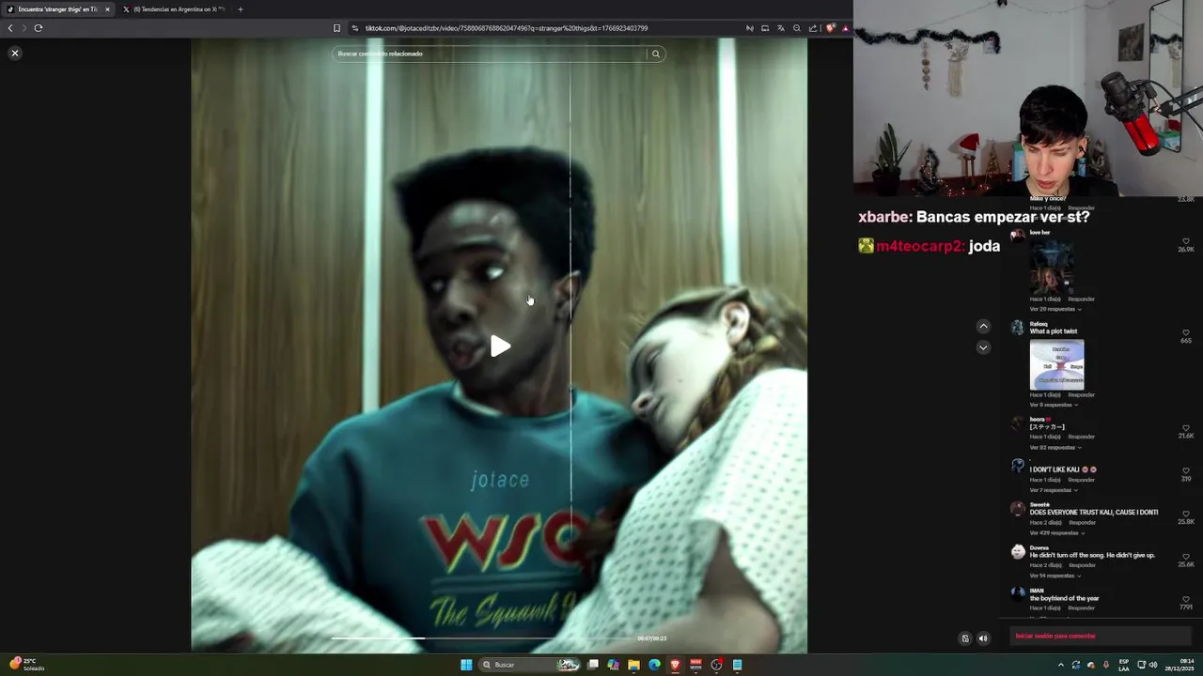Viewport: 1203px width, 676px height.
Task: Show hidden system tray icons
Action: (x=1061, y=665)
